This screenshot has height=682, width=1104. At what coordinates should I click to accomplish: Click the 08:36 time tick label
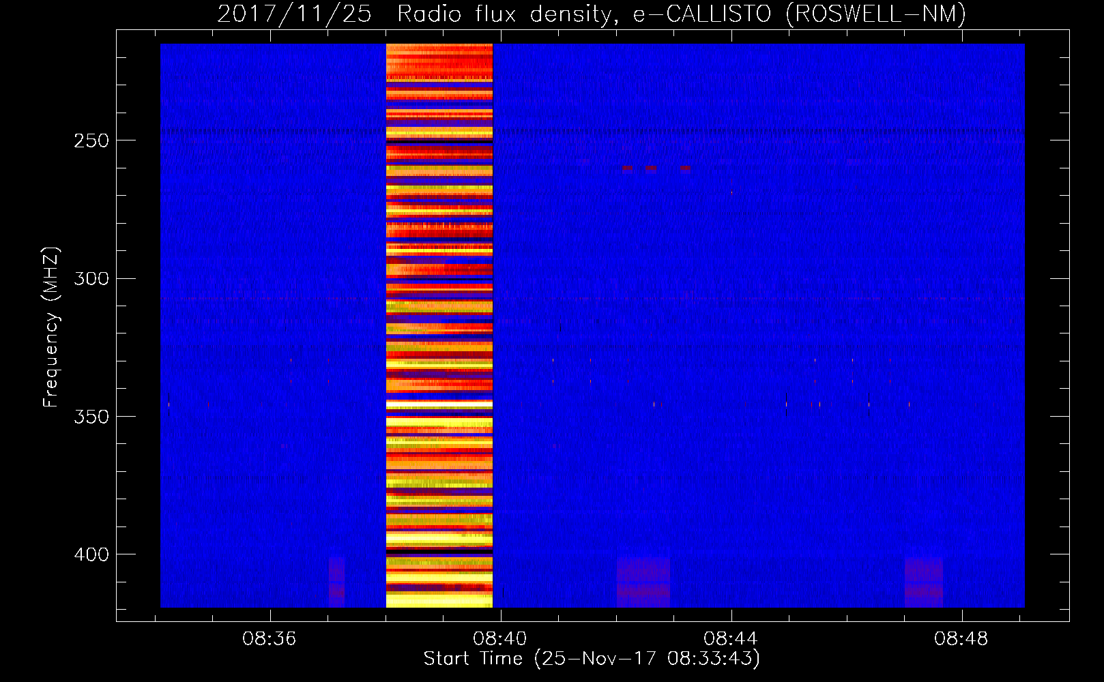(x=270, y=639)
